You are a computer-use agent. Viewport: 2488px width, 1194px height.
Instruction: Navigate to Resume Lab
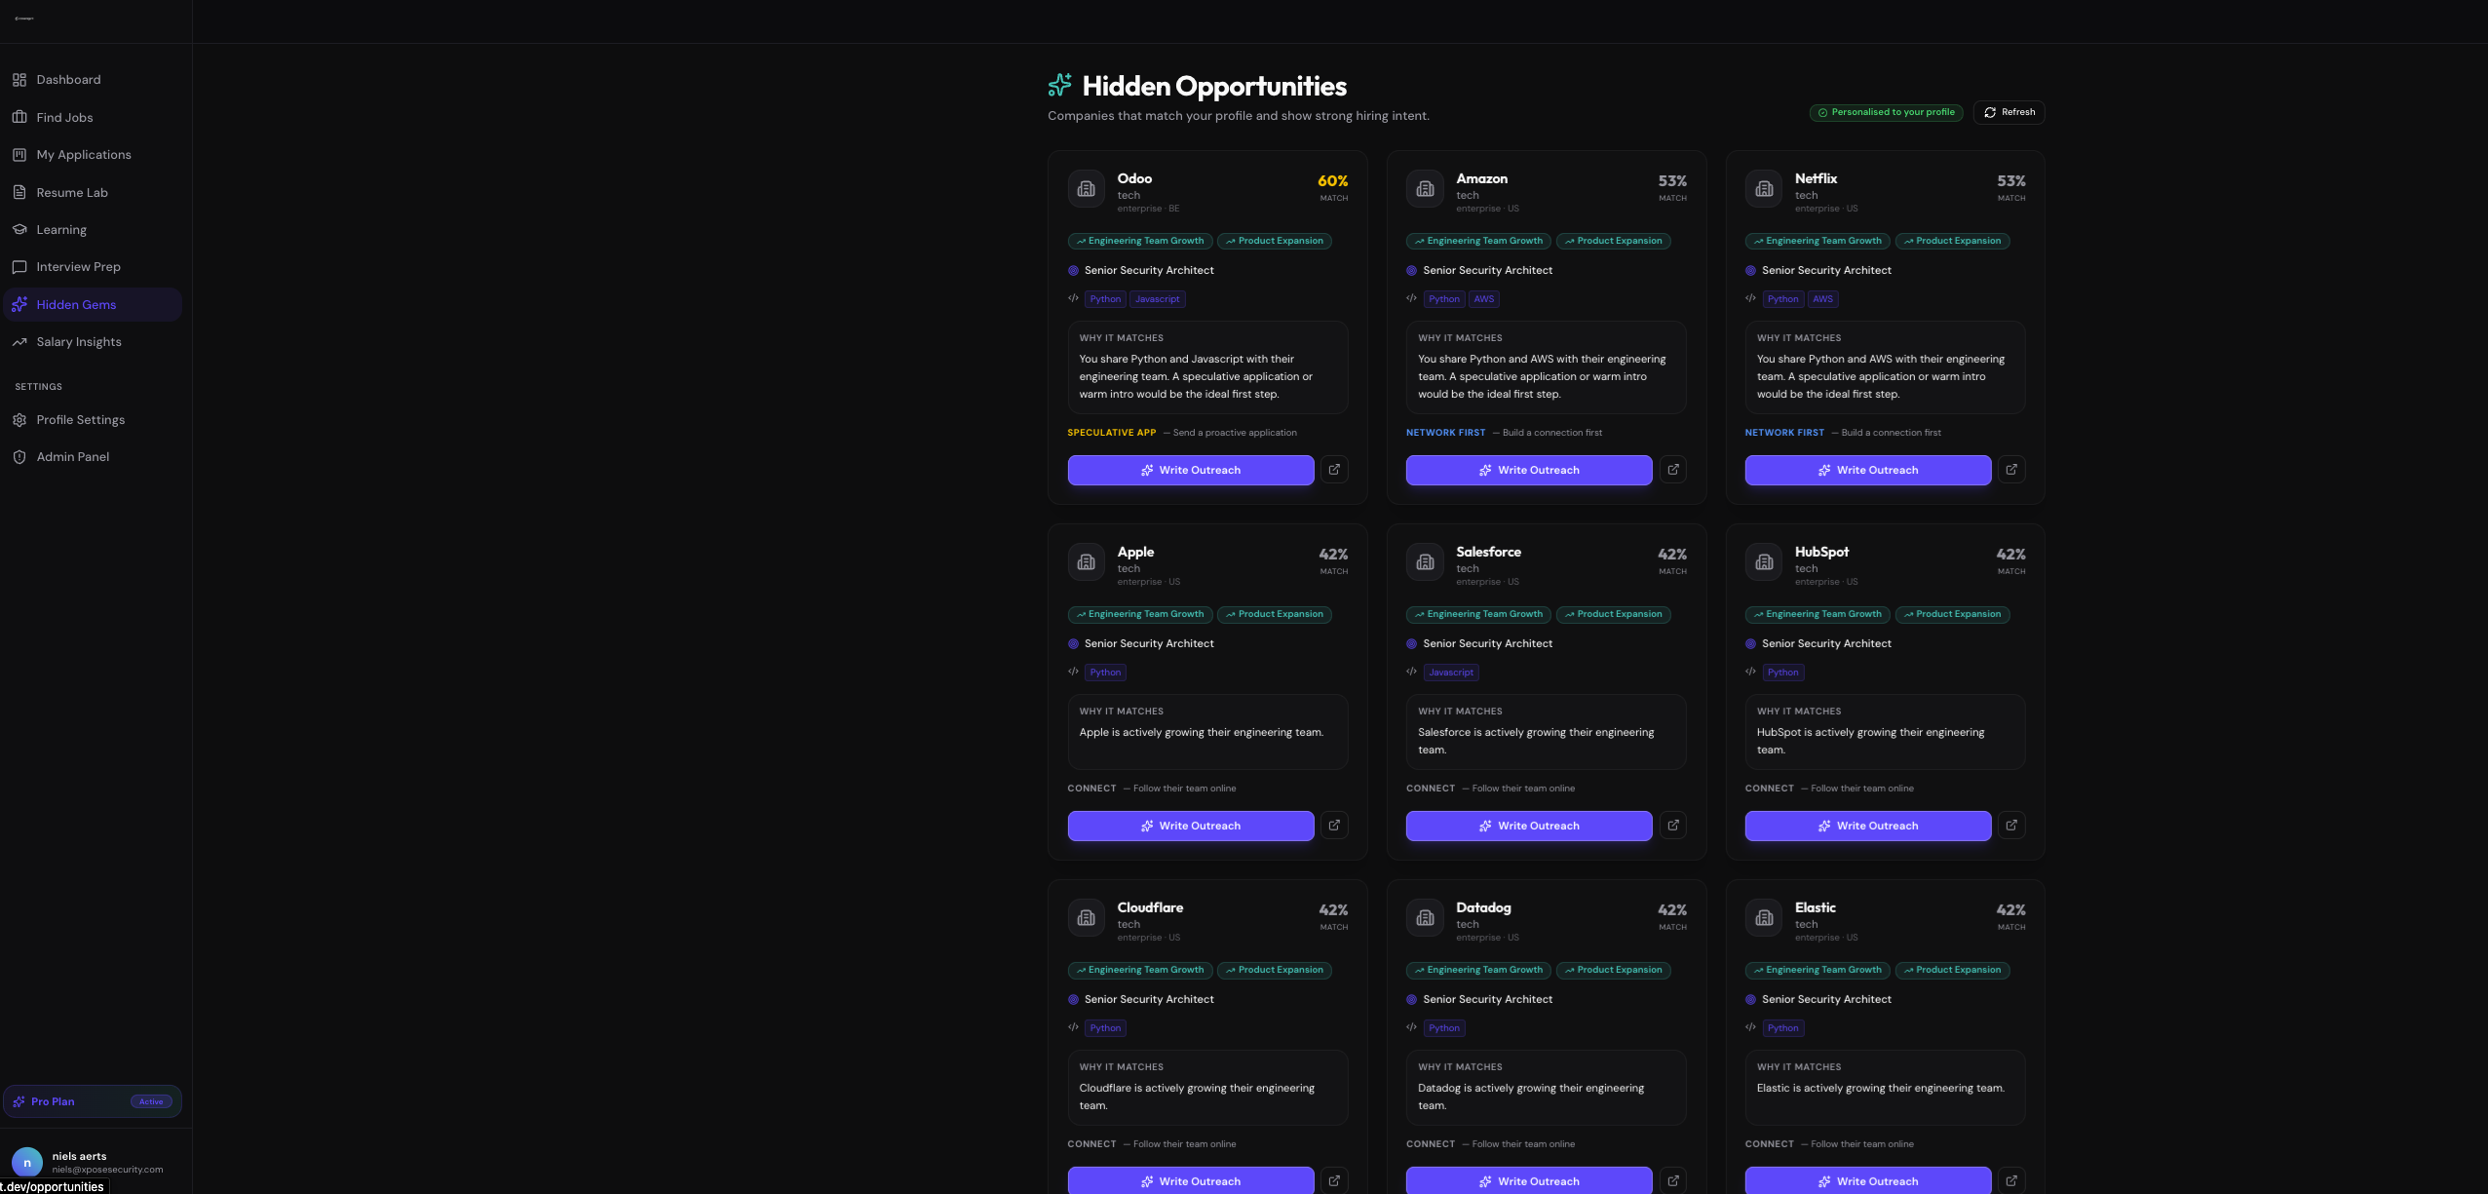coord(72,193)
